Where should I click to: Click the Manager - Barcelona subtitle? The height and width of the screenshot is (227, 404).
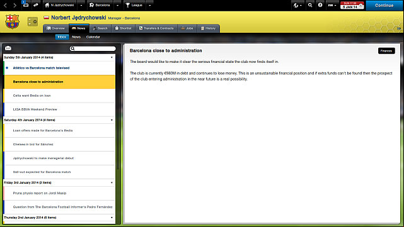coord(124,18)
